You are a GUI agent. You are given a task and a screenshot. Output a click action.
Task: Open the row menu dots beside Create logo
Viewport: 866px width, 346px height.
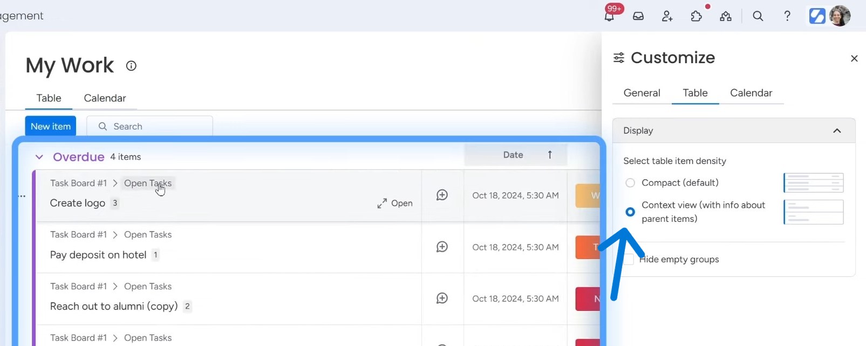(22, 196)
